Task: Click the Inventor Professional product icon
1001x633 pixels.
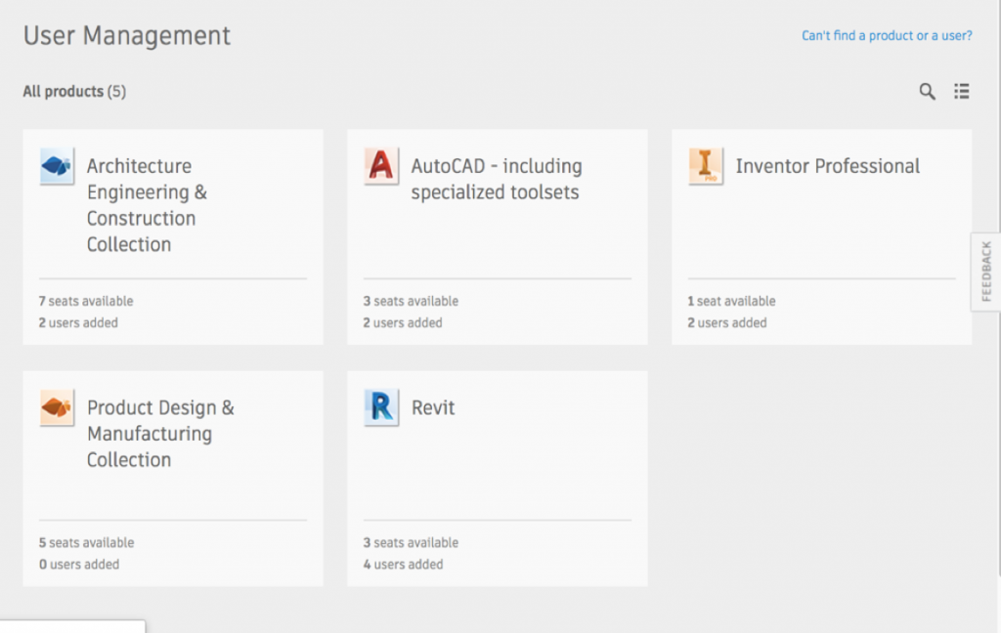Action: tap(706, 166)
